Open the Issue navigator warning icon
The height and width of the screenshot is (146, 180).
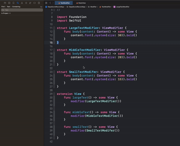[x=22, y=3]
